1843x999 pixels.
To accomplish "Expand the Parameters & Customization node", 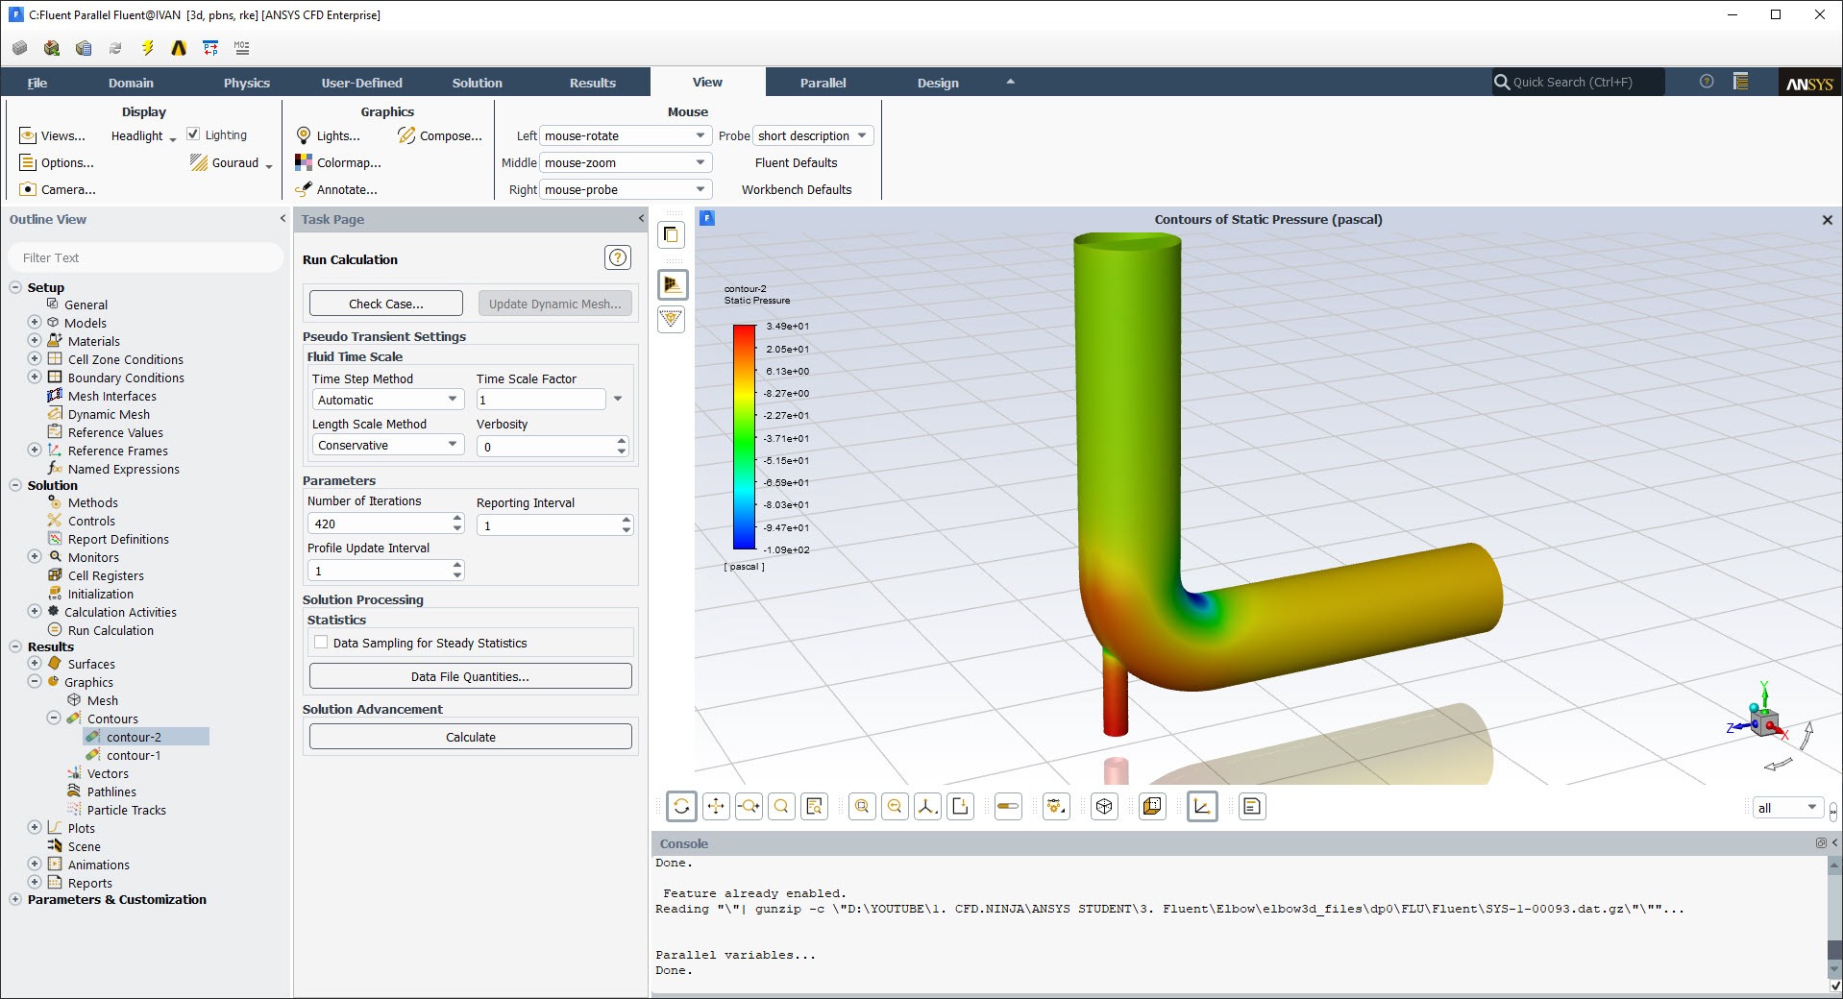I will point(15,899).
